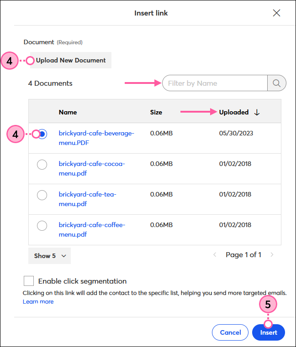
Task: Enable click segmentation checkbox
Action: (29, 281)
